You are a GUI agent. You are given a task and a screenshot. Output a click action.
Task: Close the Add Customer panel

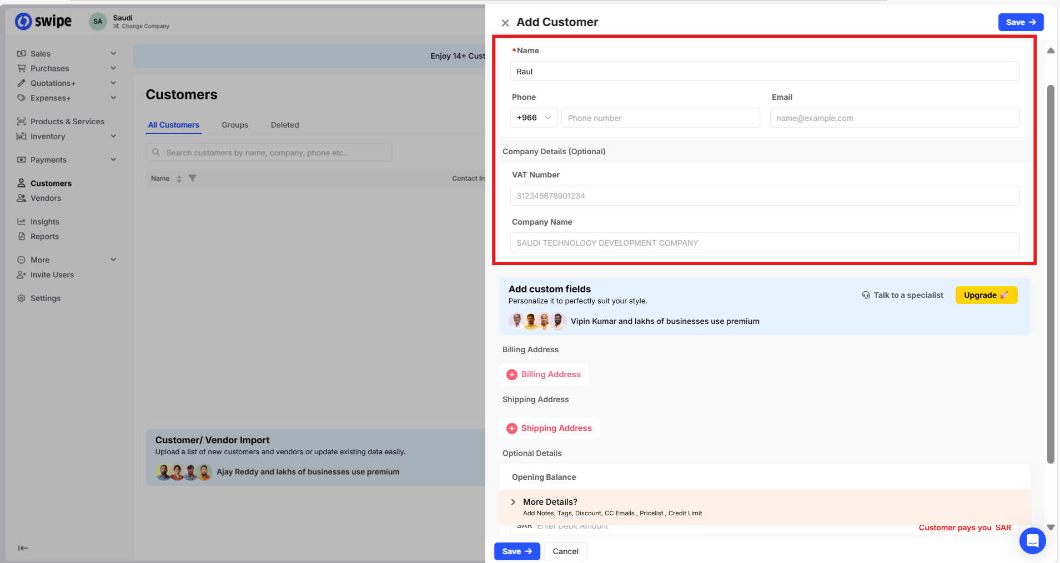505,23
